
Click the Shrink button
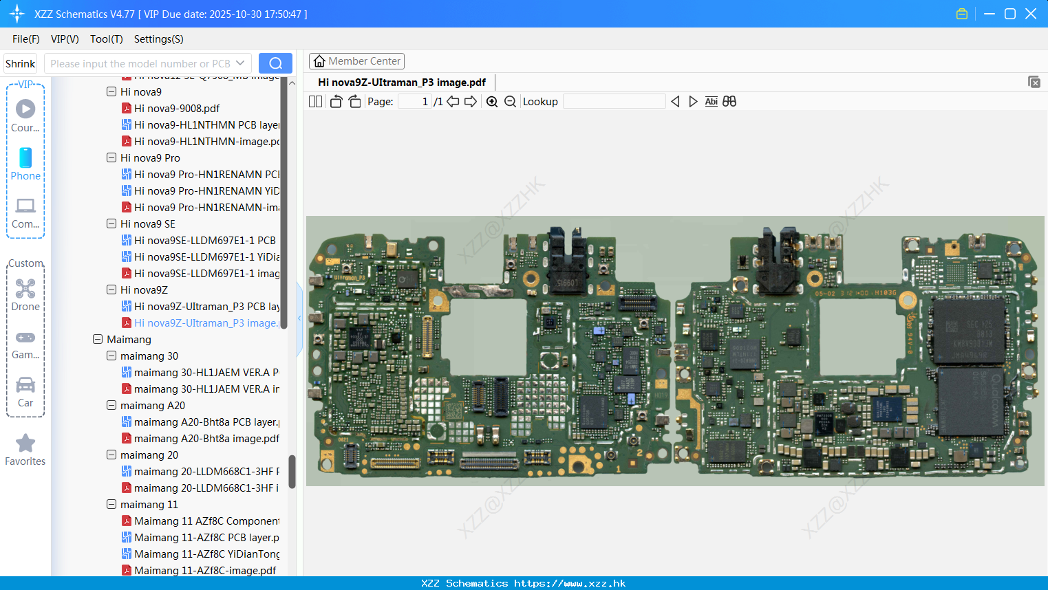21,63
